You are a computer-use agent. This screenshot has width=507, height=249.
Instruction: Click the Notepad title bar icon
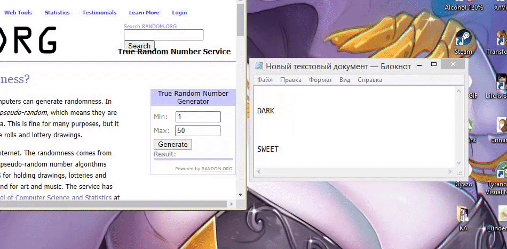coord(259,66)
